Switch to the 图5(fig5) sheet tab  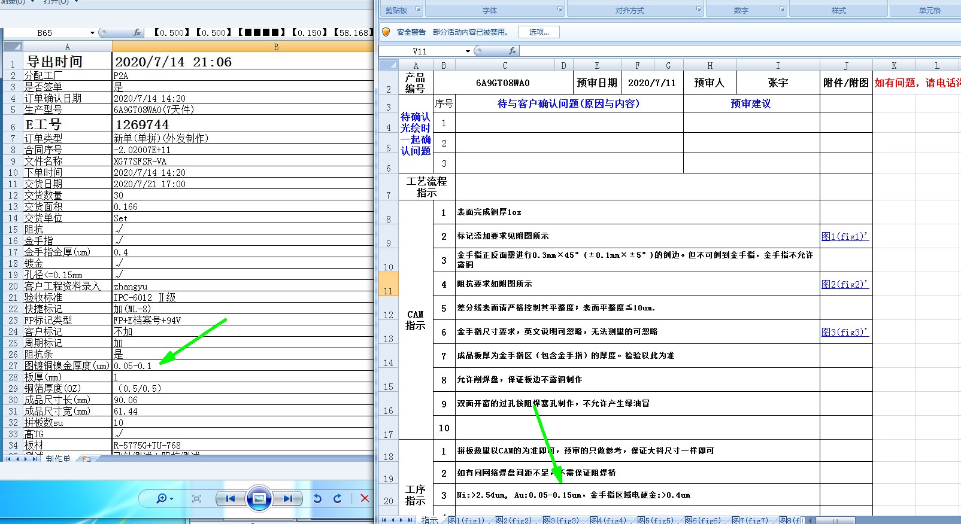[x=656, y=520]
